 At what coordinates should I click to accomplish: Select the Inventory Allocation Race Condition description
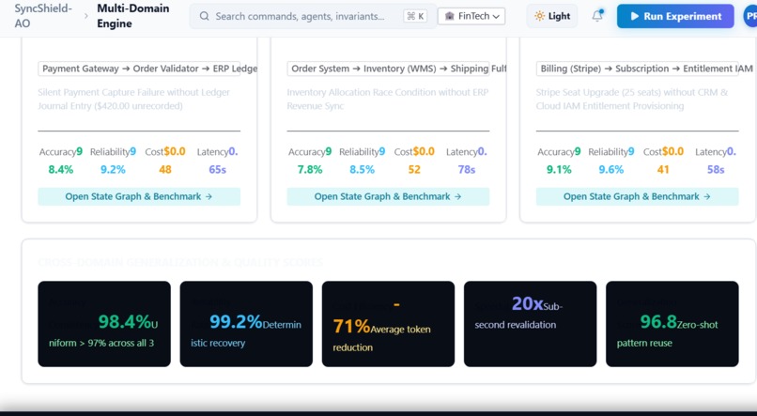[x=388, y=99]
